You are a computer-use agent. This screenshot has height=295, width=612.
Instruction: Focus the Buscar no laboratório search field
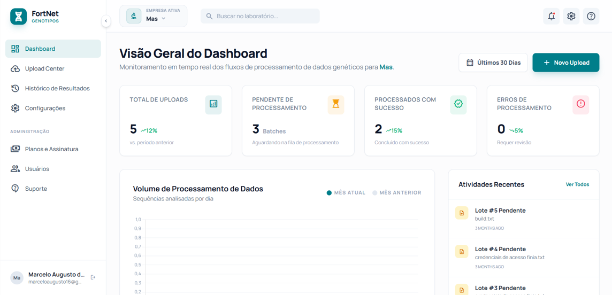(260, 16)
